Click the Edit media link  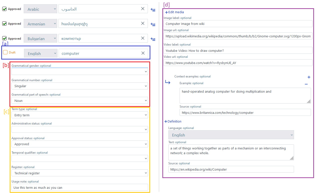tap(174, 12)
